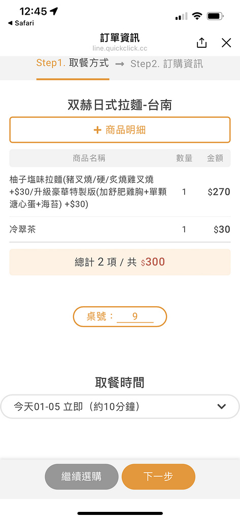
Task: Select the 柚子塩味拉麵 order item row
Action: coord(120,192)
